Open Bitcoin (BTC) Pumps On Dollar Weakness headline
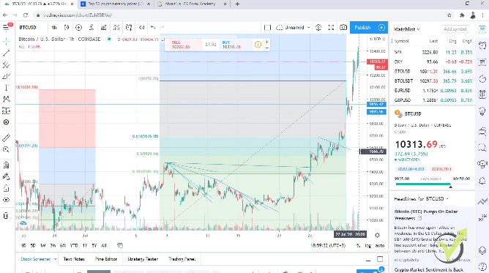489x273 pixels. [x=426, y=214]
